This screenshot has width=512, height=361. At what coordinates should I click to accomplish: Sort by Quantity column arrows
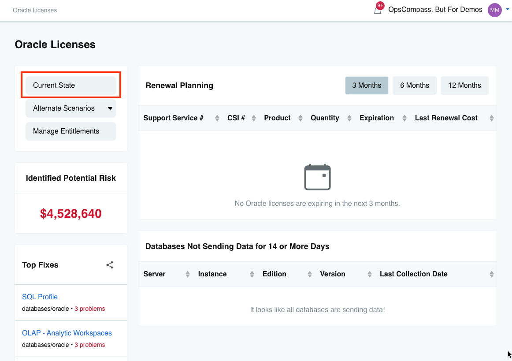[349, 118]
